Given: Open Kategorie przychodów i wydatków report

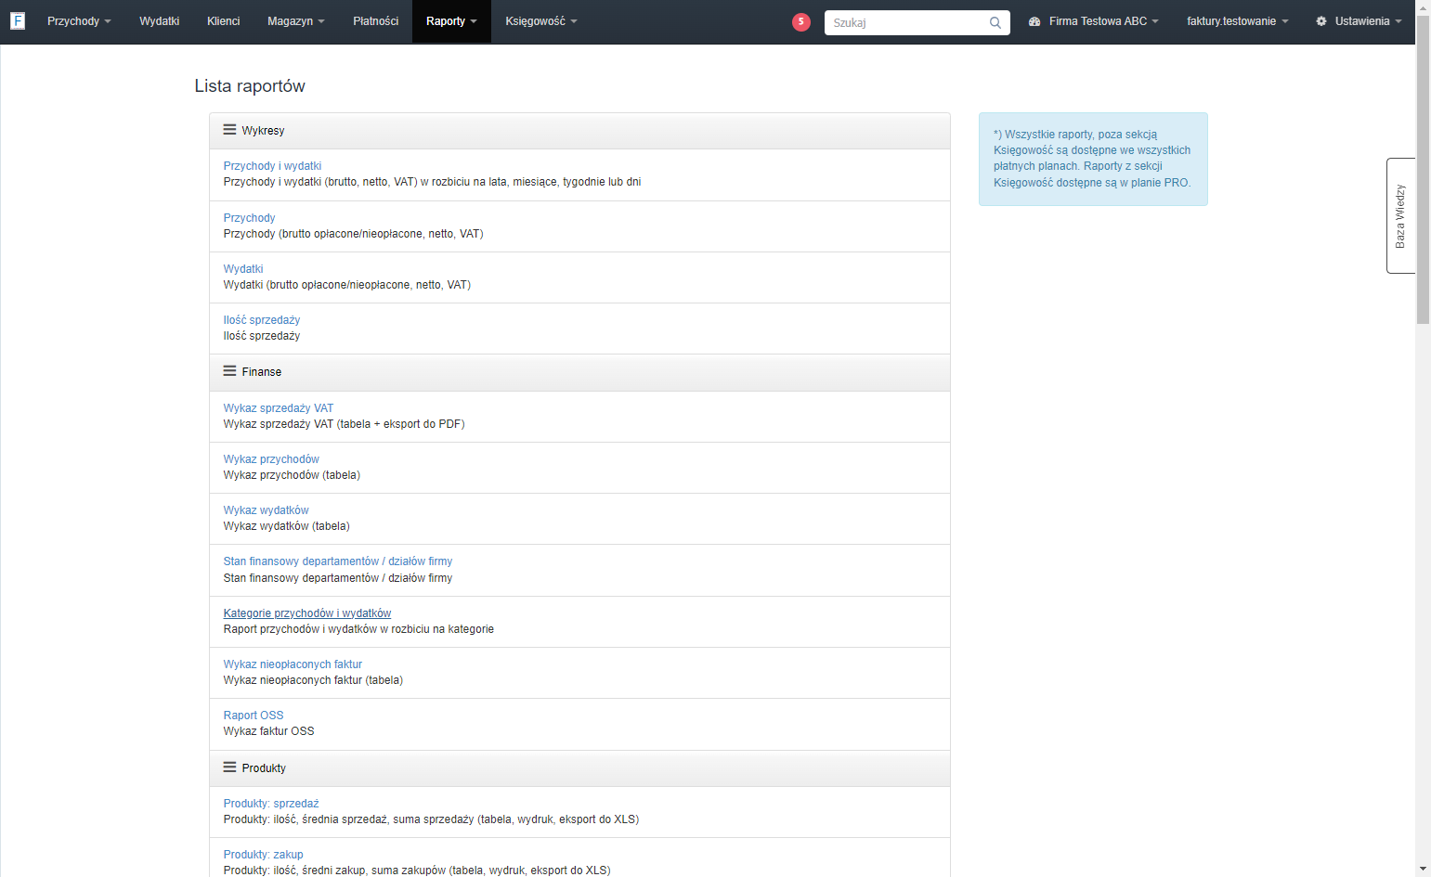Looking at the screenshot, I should coord(307,613).
